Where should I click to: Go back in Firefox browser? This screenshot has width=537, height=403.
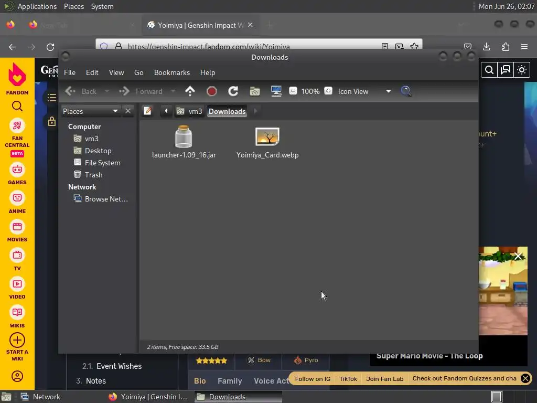13,47
